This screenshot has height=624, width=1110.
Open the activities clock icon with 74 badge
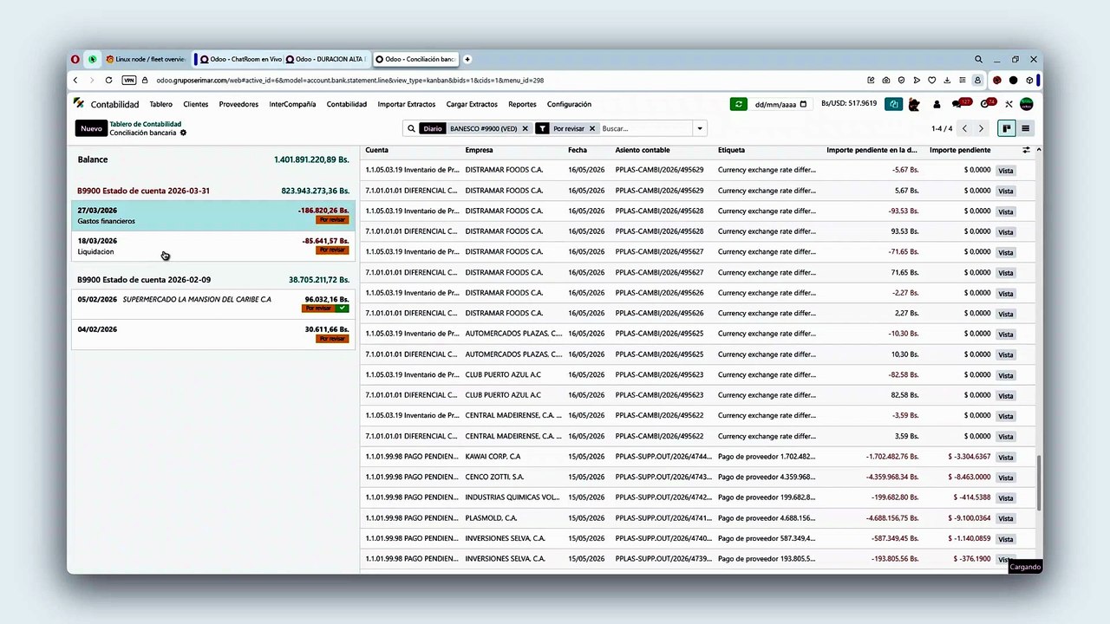pyautogui.click(x=987, y=104)
